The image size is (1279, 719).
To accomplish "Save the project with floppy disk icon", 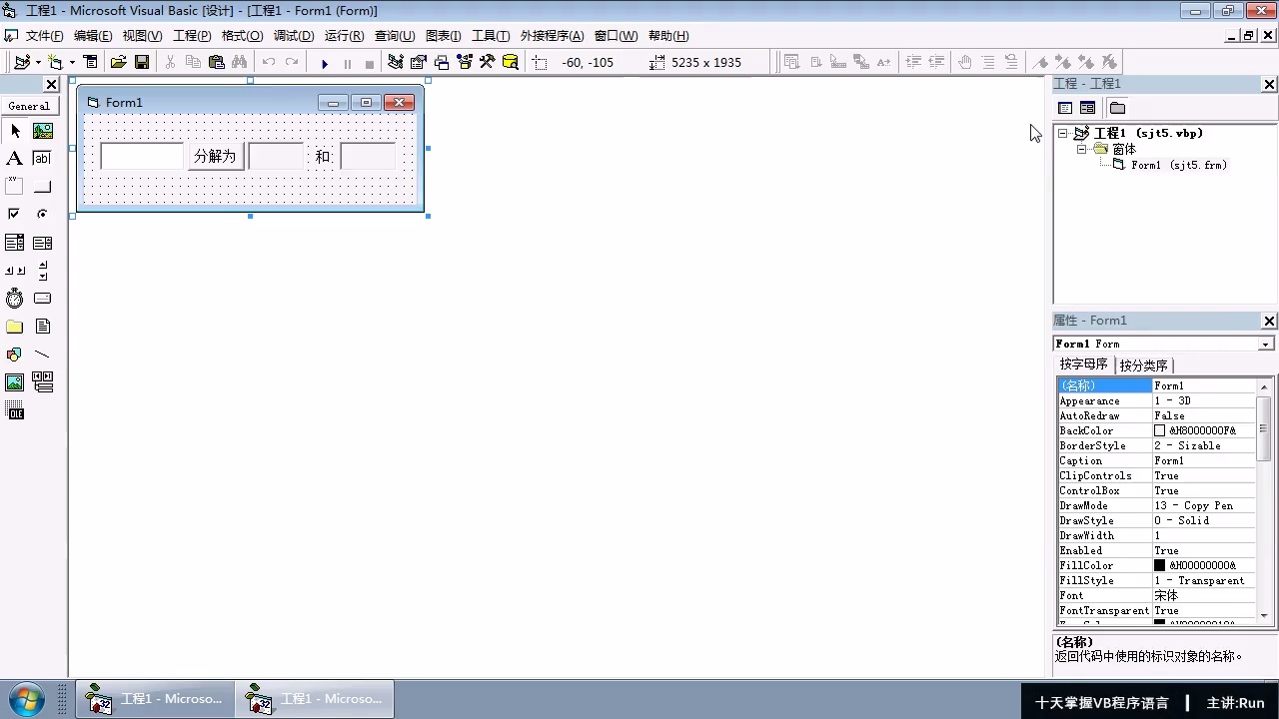I will click(x=142, y=62).
